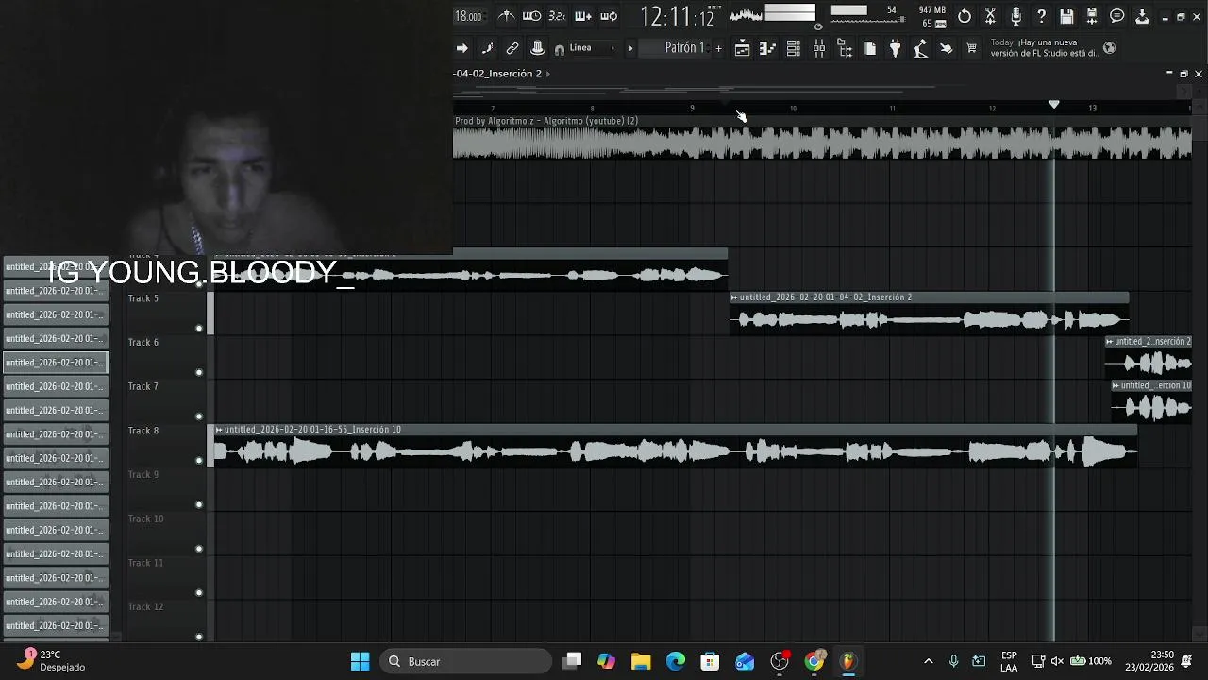
Task: Select the Prod by Algoritmo.z audio clip
Action: 822,138
